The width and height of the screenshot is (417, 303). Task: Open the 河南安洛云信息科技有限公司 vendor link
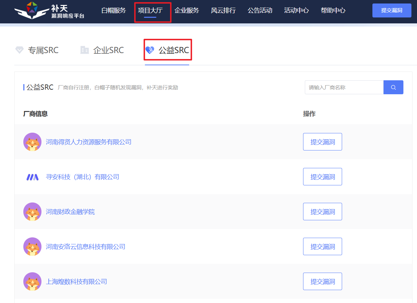click(85, 247)
